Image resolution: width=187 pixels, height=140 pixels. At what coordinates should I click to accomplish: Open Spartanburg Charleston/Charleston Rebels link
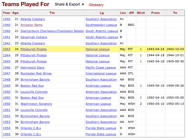click(x=52, y=31)
